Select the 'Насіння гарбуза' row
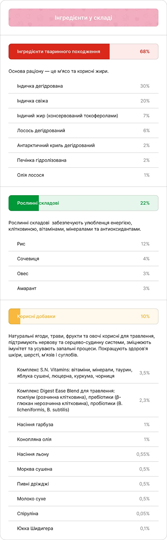This screenshot has width=167, height=540. [83, 425]
